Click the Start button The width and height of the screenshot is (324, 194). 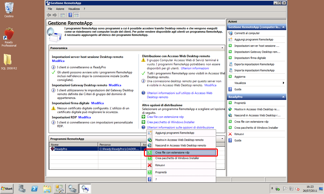(7, 189)
